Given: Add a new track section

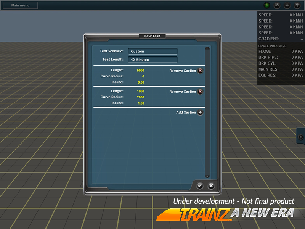Looking at the screenshot, I should pos(200,113).
